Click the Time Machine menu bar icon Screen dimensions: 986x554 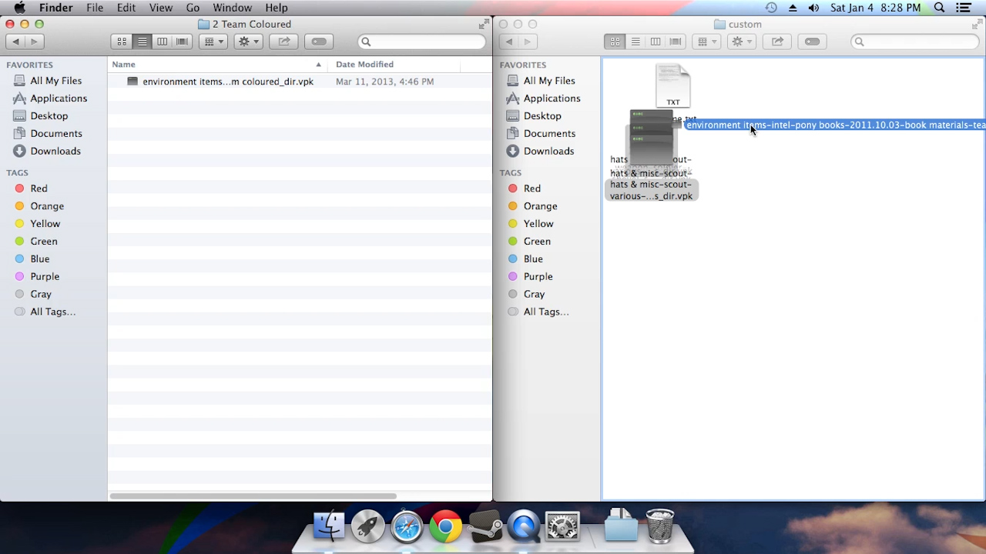pyautogui.click(x=771, y=8)
